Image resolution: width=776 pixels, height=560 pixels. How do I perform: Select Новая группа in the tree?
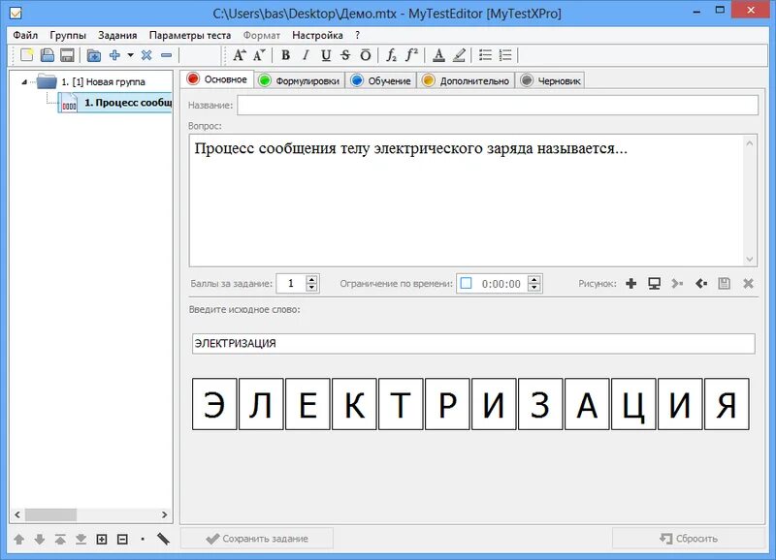(x=103, y=82)
